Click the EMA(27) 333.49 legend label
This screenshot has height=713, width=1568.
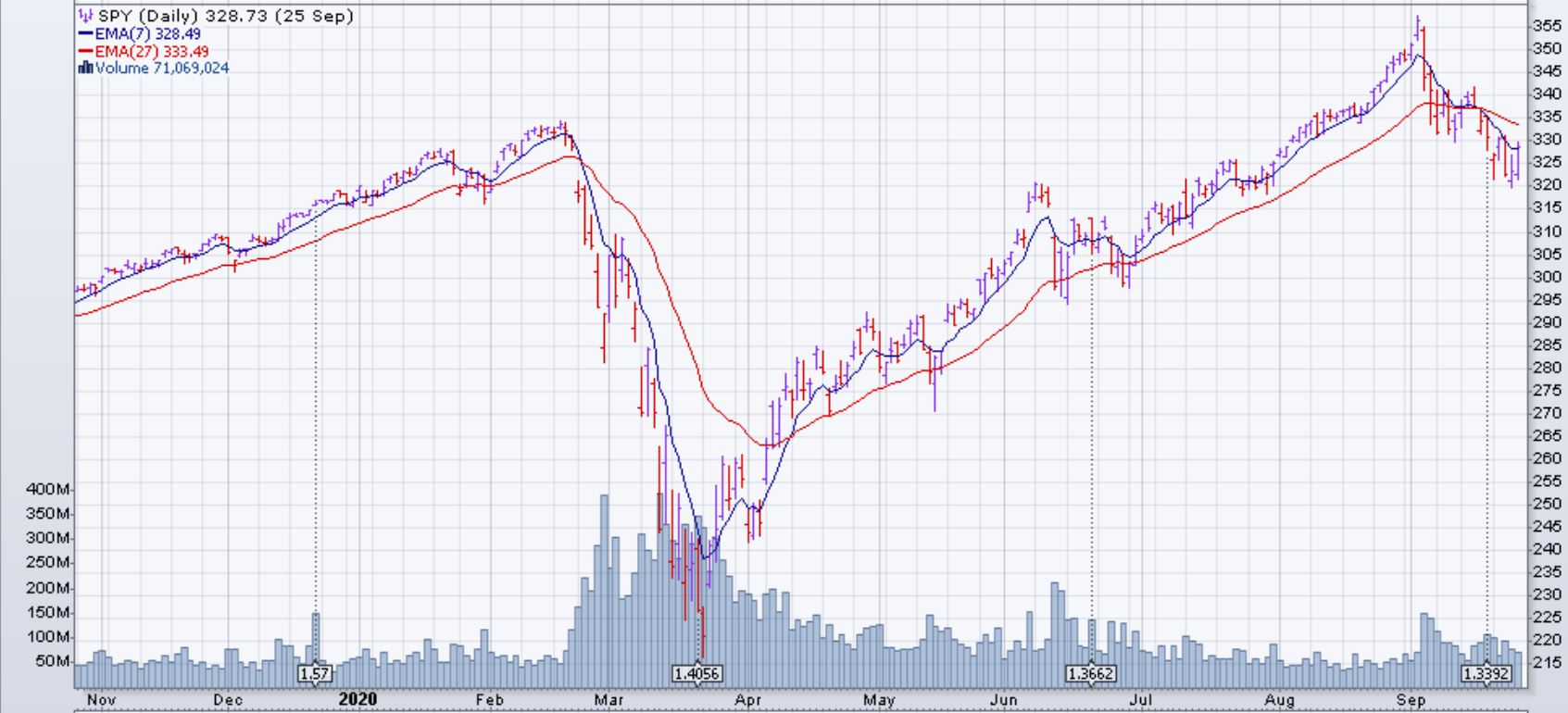[x=151, y=51]
